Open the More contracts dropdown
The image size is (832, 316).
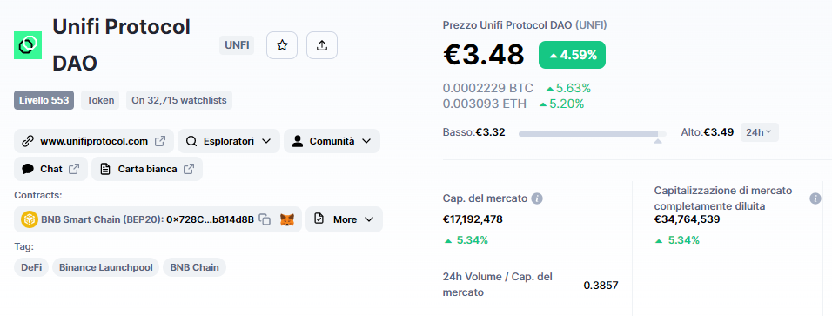344,219
